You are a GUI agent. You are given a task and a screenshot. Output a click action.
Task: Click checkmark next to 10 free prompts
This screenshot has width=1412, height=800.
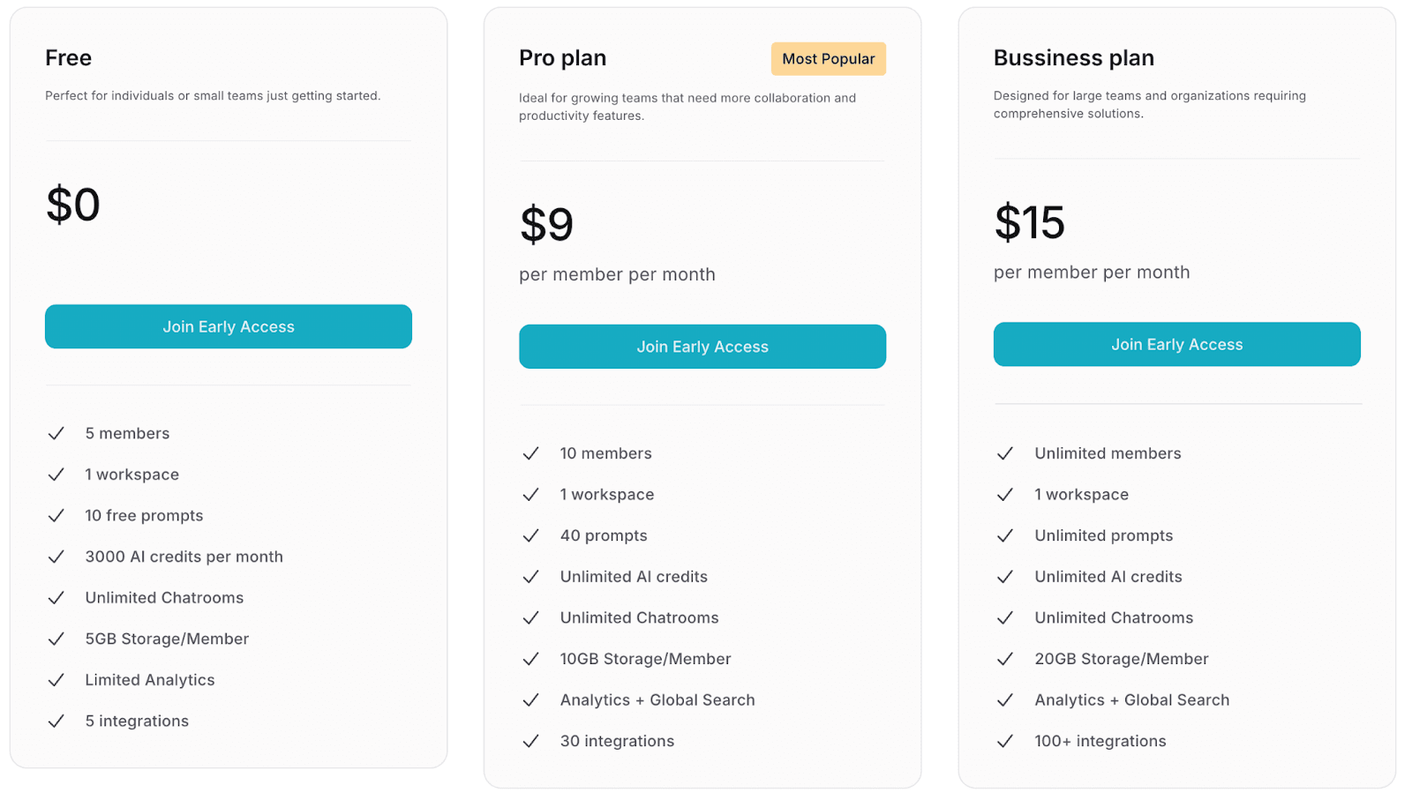point(56,515)
